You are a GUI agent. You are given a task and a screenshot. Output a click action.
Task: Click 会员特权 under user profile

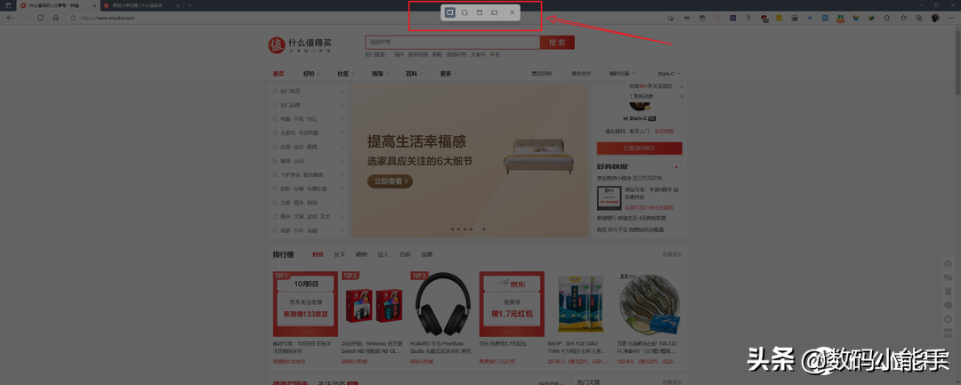point(664,131)
